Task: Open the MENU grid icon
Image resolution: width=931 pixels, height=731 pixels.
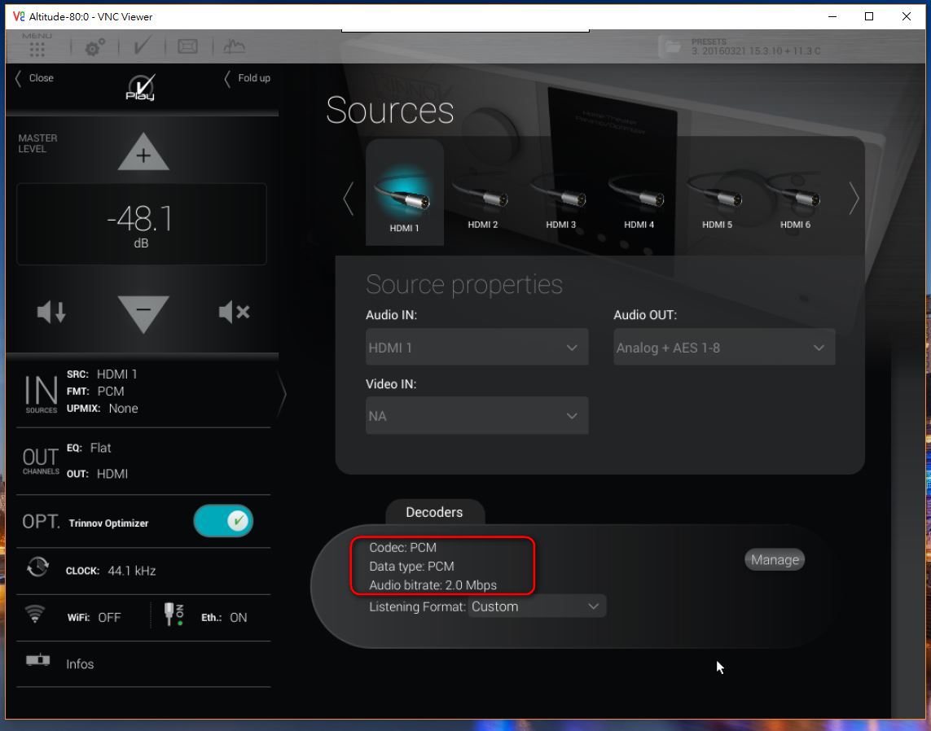Action: pyautogui.click(x=37, y=48)
